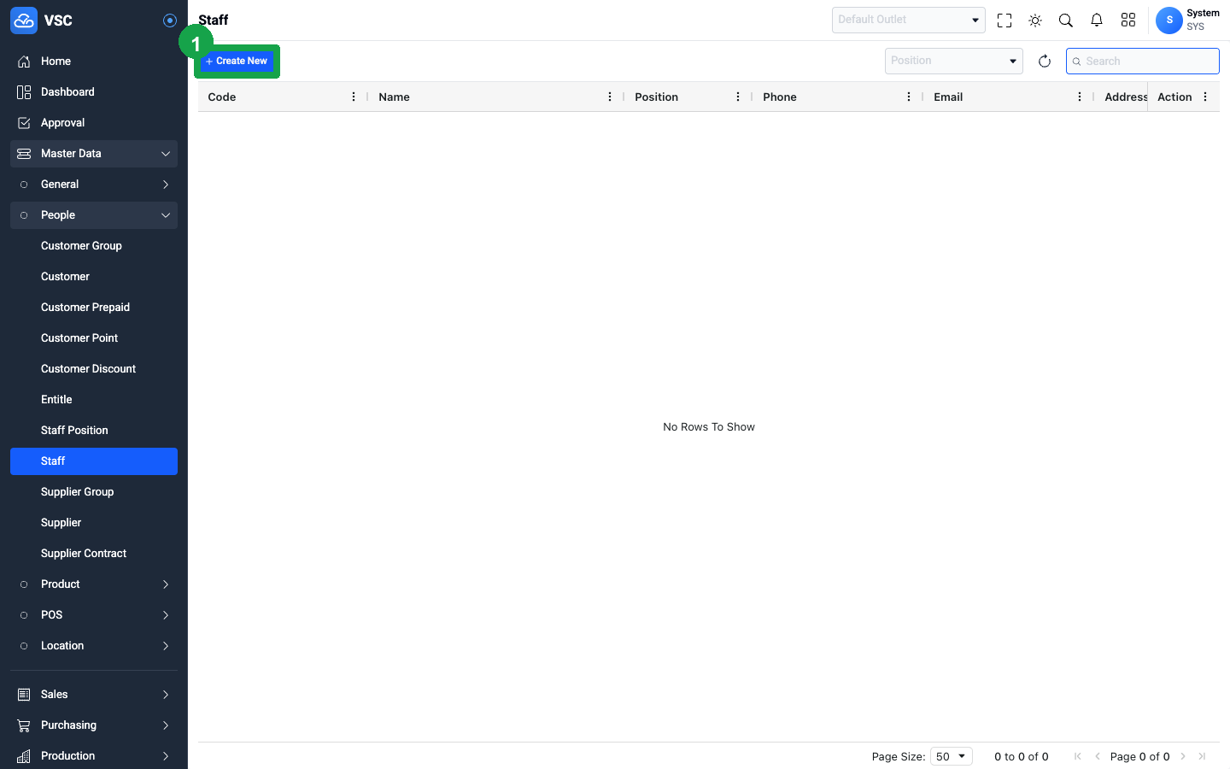This screenshot has width=1230, height=769.
Task: Switch theme with the sun icon
Action: tap(1035, 21)
